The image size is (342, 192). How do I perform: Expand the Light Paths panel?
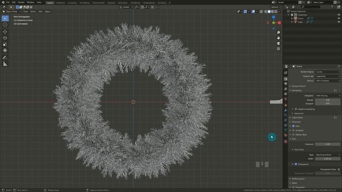click(297, 118)
